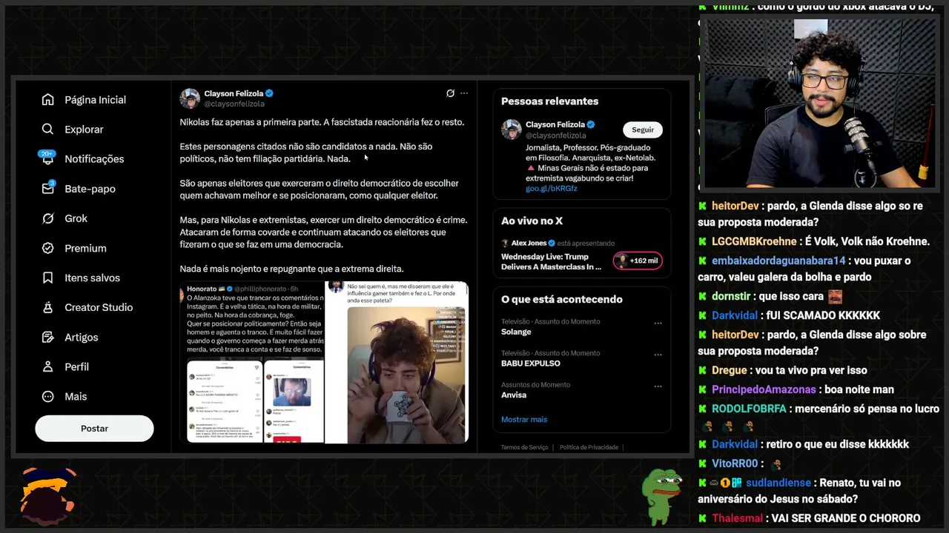Click the Dregue username in chat
This screenshot has height=533, width=949.
tap(730, 370)
